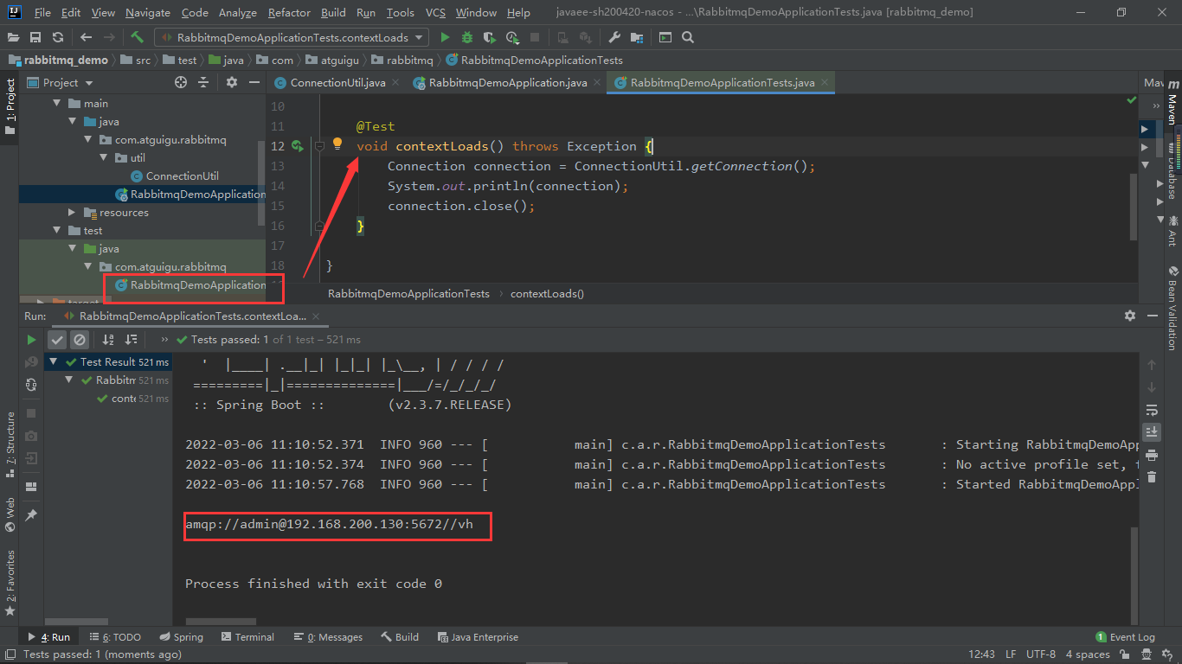Collapse the util package node

pyautogui.click(x=103, y=158)
